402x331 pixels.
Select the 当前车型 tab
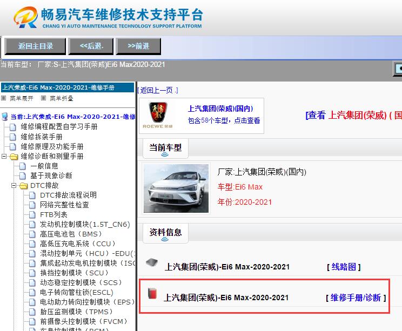point(165,148)
